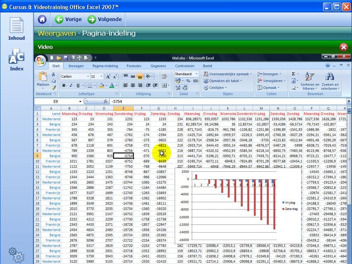Click the wrap text icon in Uitlijning
352x264 pixels.
[x=164, y=77]
